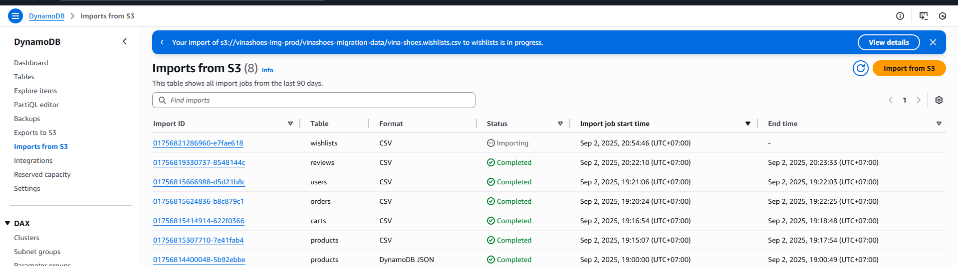This screenshot has height=266, width=958.
Task: Open CloudShell icon in top bar
Action: point(923,16)
